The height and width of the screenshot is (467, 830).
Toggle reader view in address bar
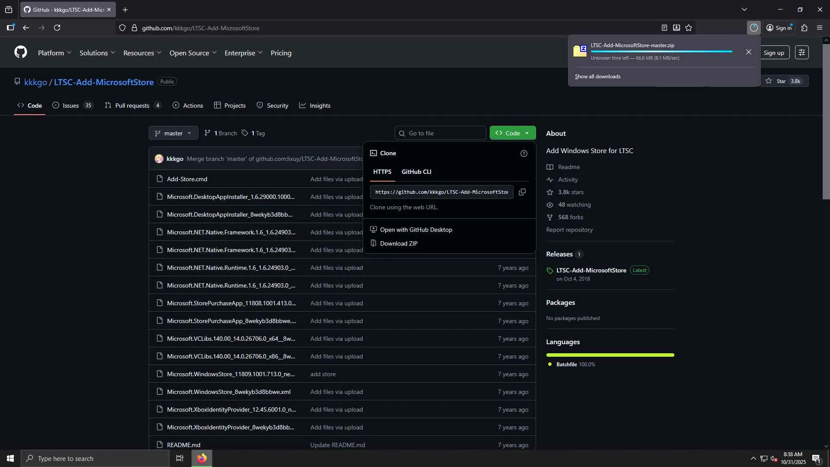click(664, 28)
